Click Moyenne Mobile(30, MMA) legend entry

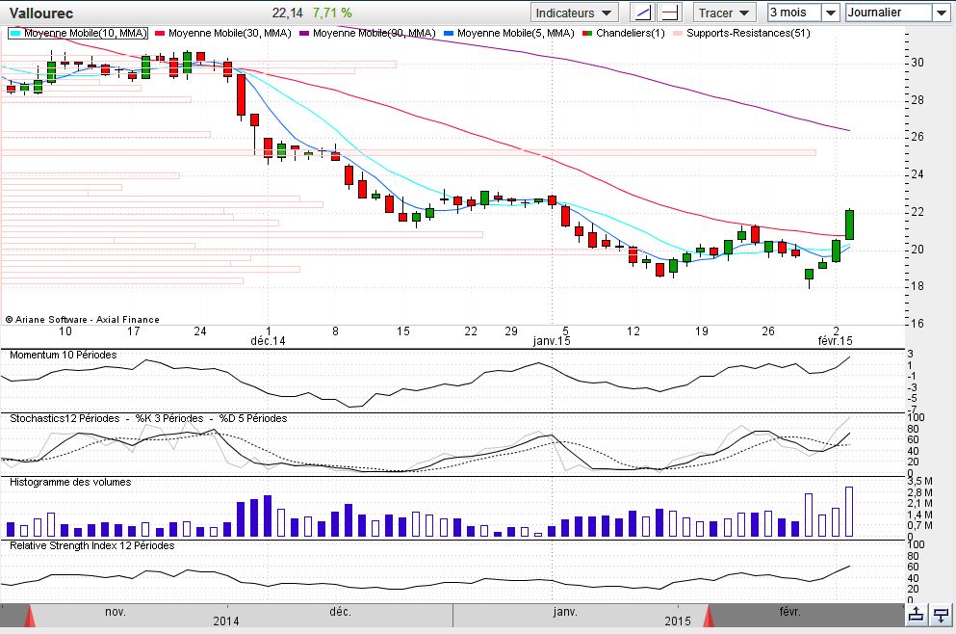point(223,33)
